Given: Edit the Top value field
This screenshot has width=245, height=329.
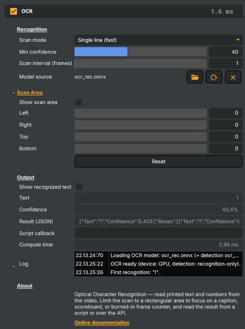Looking at the screenshot, I should [225, 137].
